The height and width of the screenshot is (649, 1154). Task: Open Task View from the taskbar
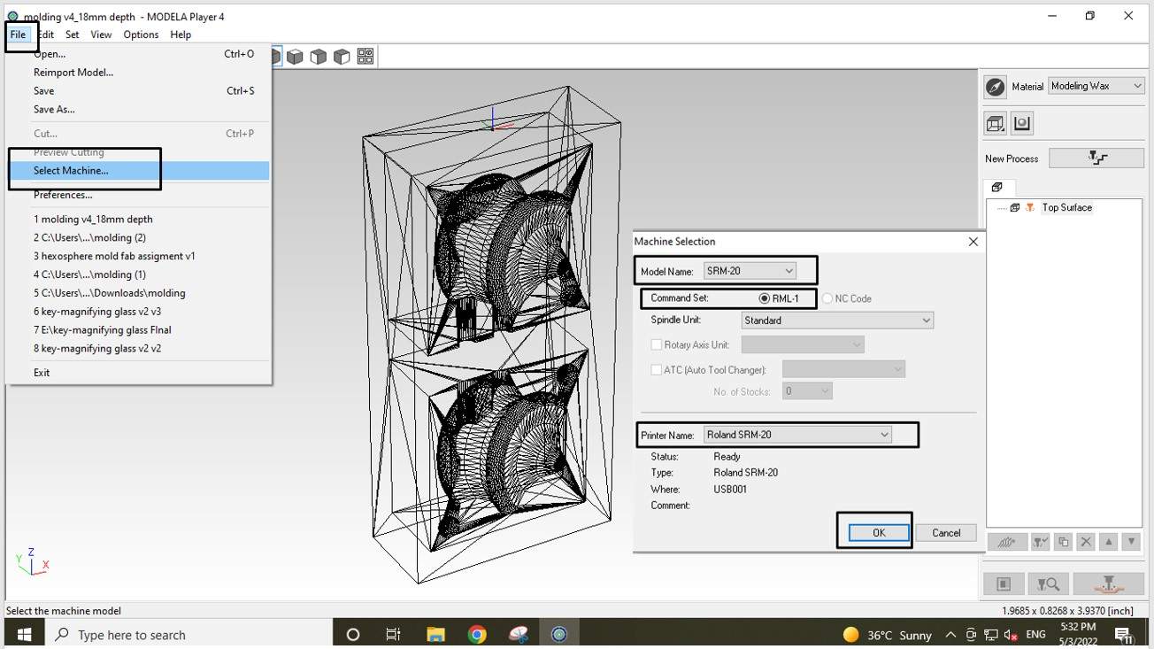tap(394, 634)
